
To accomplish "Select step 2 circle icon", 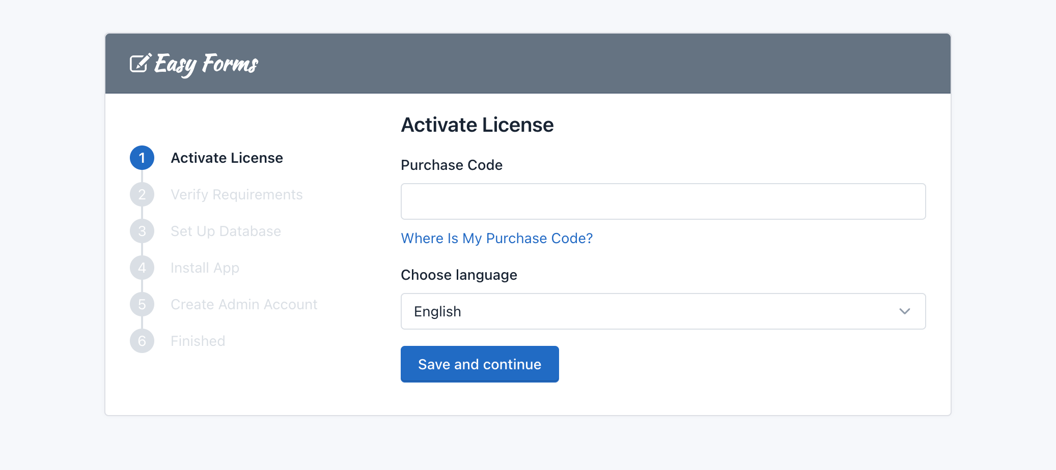I will coord(142,194).
